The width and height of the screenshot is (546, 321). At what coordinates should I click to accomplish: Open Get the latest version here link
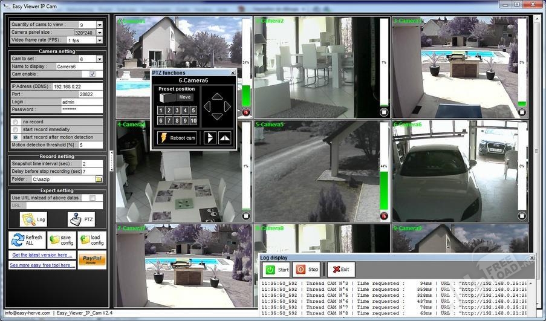coord(42,255)
